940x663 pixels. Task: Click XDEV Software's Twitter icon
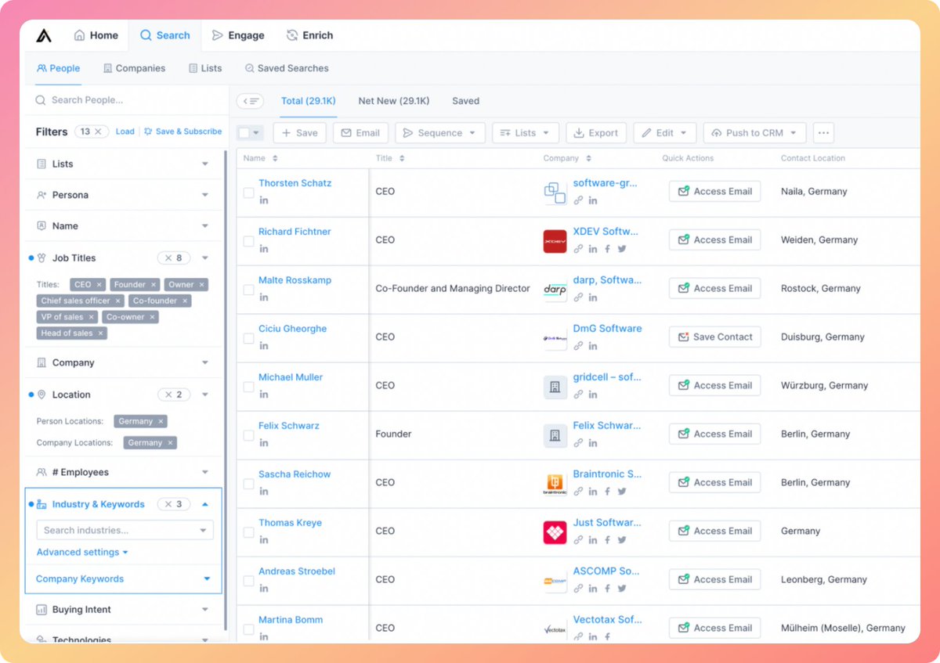[x=622, y=249]
